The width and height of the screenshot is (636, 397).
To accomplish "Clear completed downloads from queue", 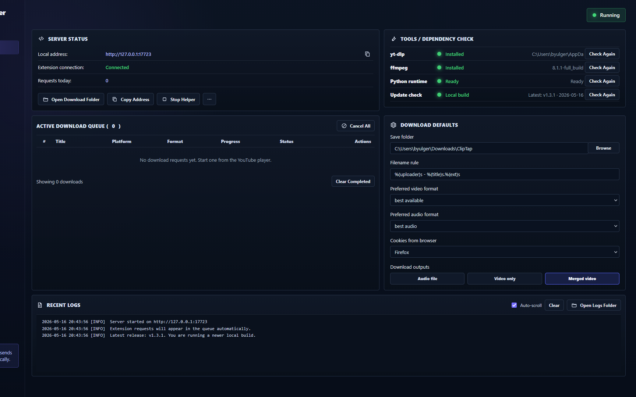I will (353, 181).
